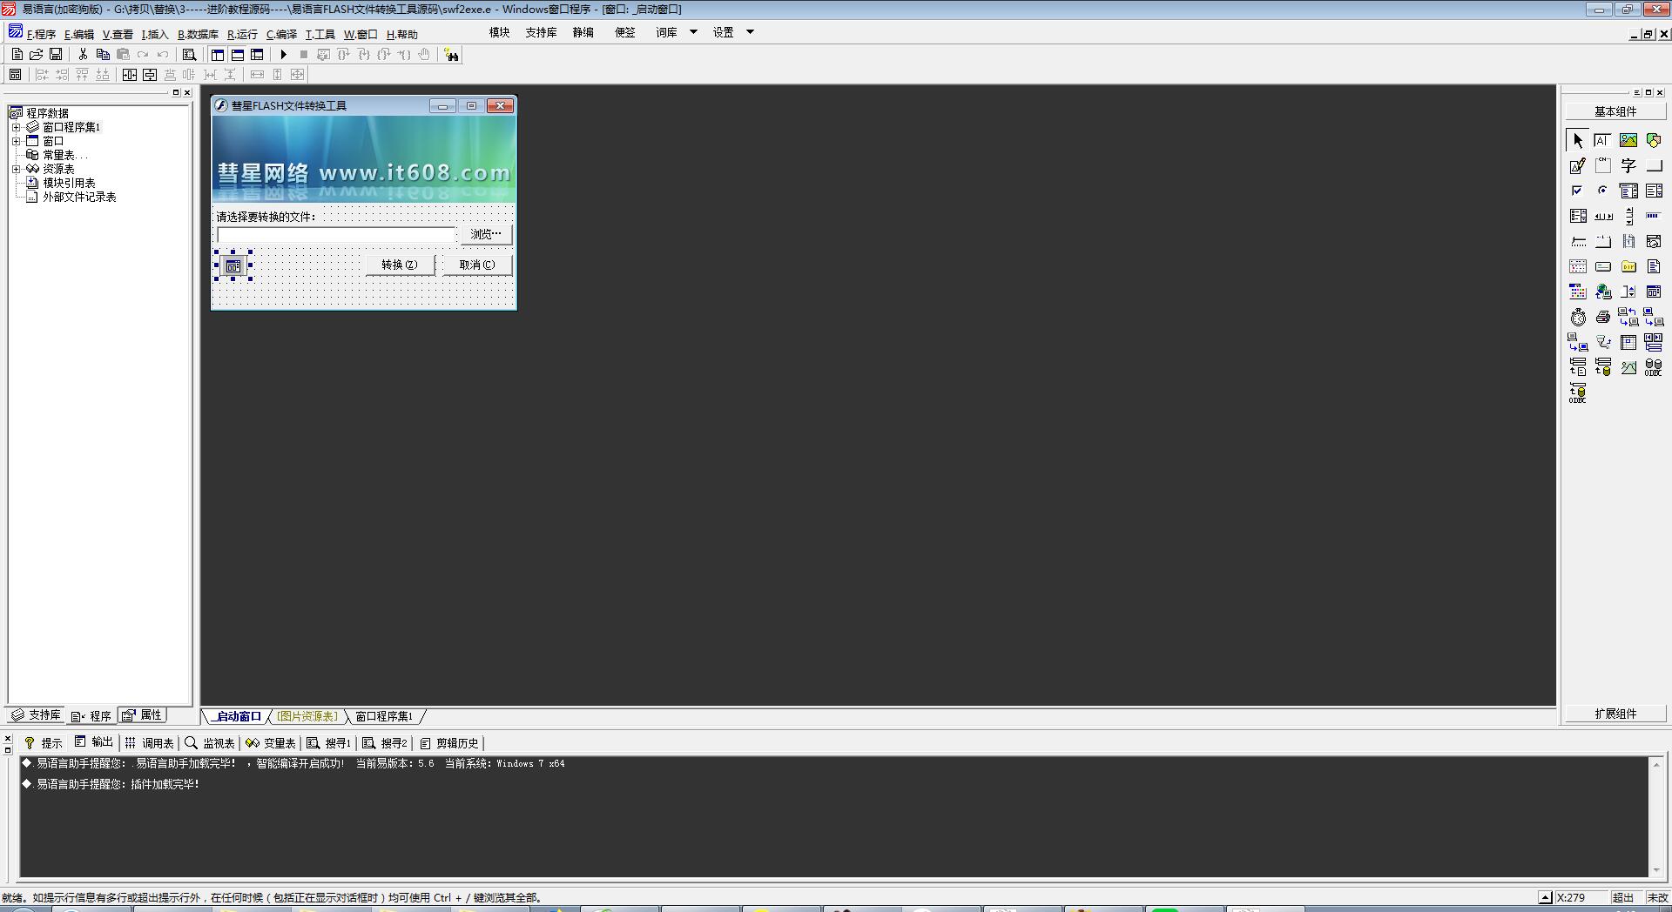Select the button component icon

point(1654,165)
